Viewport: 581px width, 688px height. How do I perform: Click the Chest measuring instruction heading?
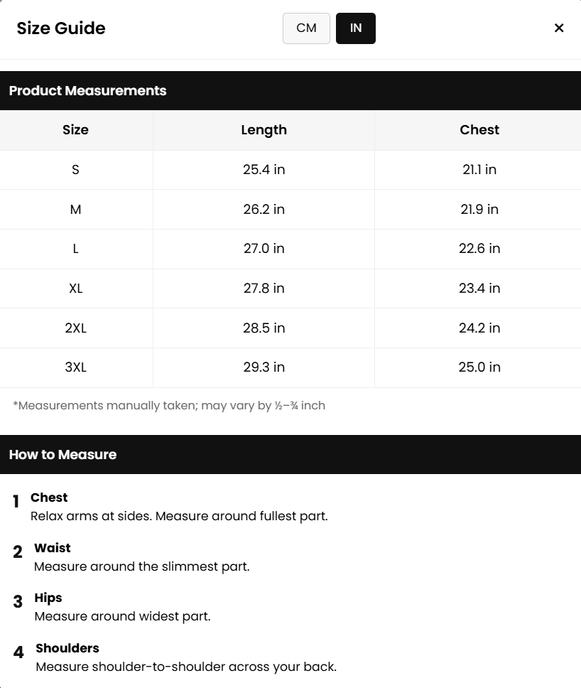[49, 498]
